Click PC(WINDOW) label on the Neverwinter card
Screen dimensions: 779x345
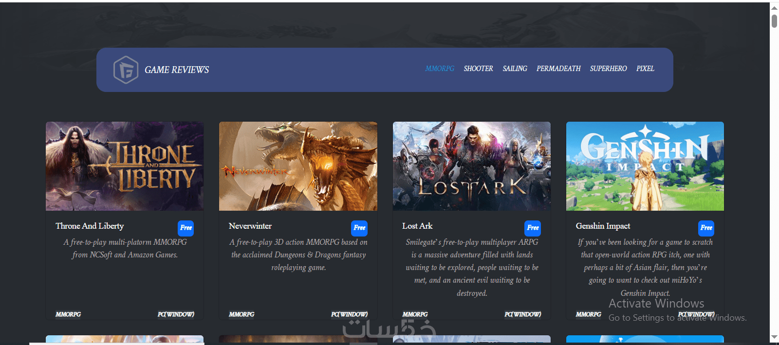[349, 314]
